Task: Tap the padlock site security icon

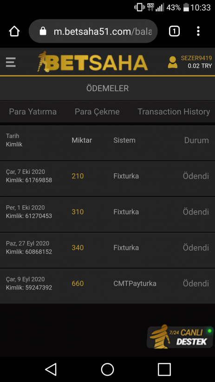Action: [x=43, y=31]
